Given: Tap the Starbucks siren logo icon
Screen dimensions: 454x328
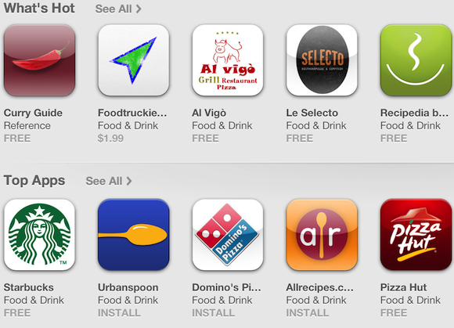Looking at the screenshot, I should pyautogui.click(x=39, y=235).
